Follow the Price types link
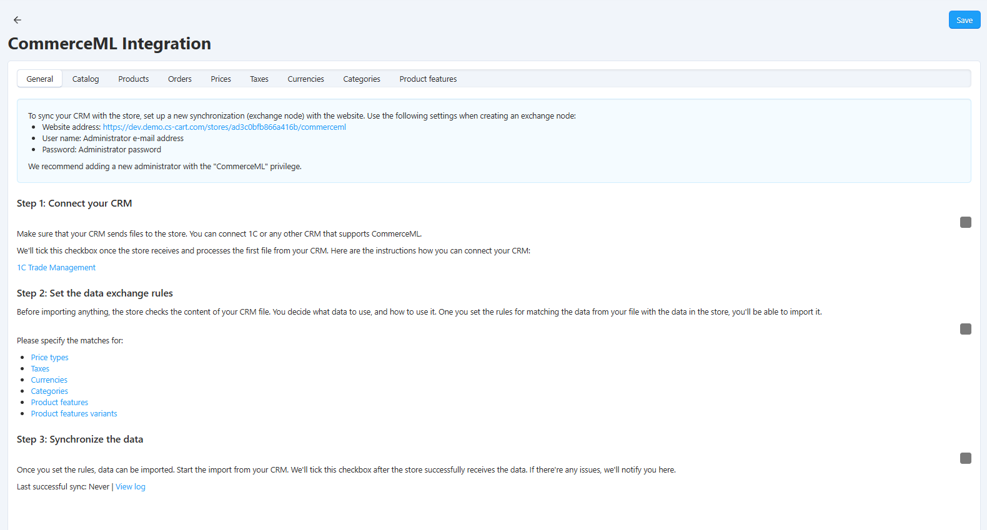The image size is (987, 530). click(x=50, y=358)
